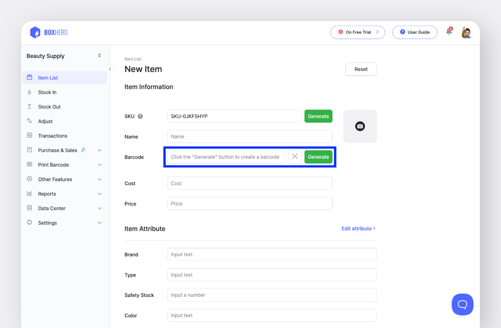Click the camera icon to add an item photo
Viewport: 501px width, 328px height.
point(360,126)
